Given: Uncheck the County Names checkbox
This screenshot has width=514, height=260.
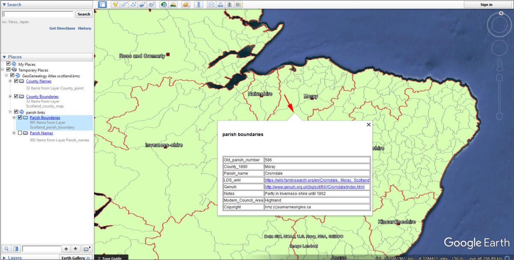Looking at the screenshot, I should coord(16,81).
